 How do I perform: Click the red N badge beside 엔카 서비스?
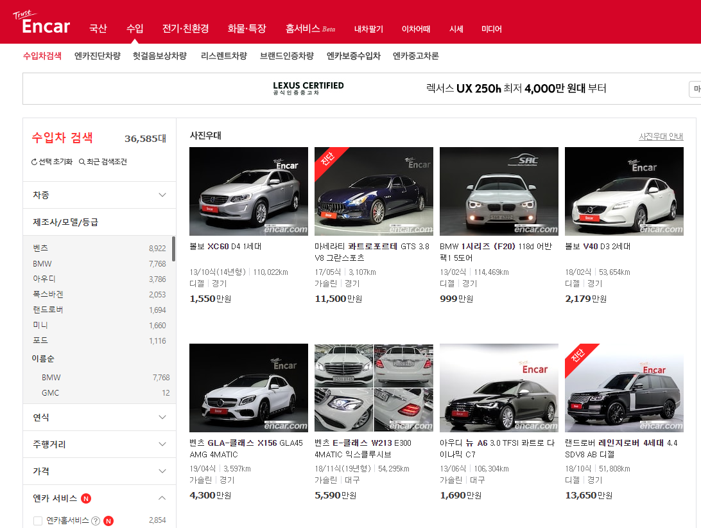[86, 498]
